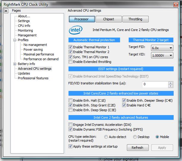Image resolution: width=182 pixels, height=161 pixels.
Task: Uncheck Sync. TM1 on CPU cores
Action: pyautogui.click(x=70, y=57)
